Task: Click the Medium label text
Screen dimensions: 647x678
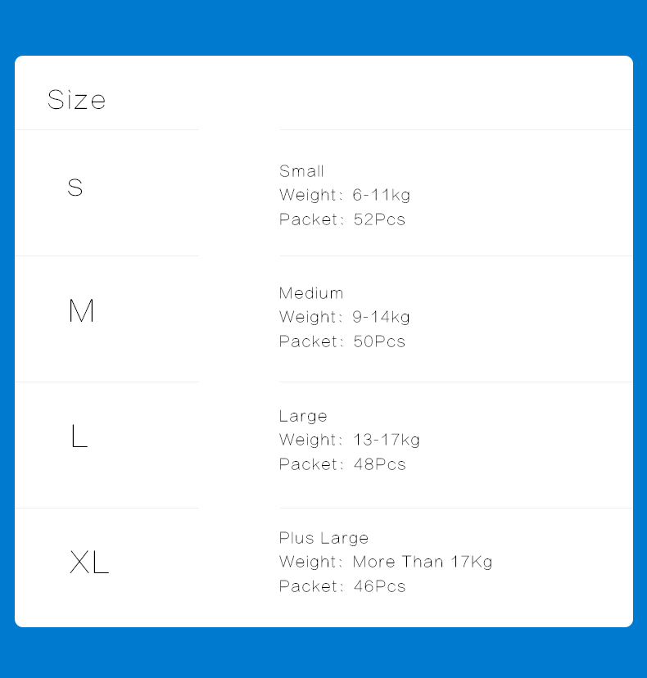Action: (311, 293)
